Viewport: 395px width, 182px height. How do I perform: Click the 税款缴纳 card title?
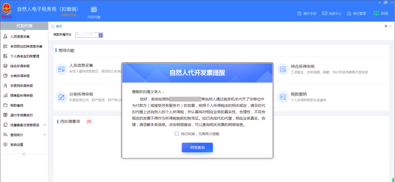click(x=299, y=94)
